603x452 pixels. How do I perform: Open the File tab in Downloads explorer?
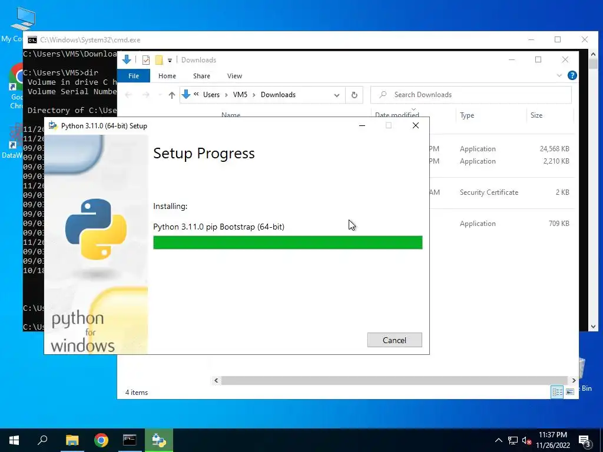point(134,76)
